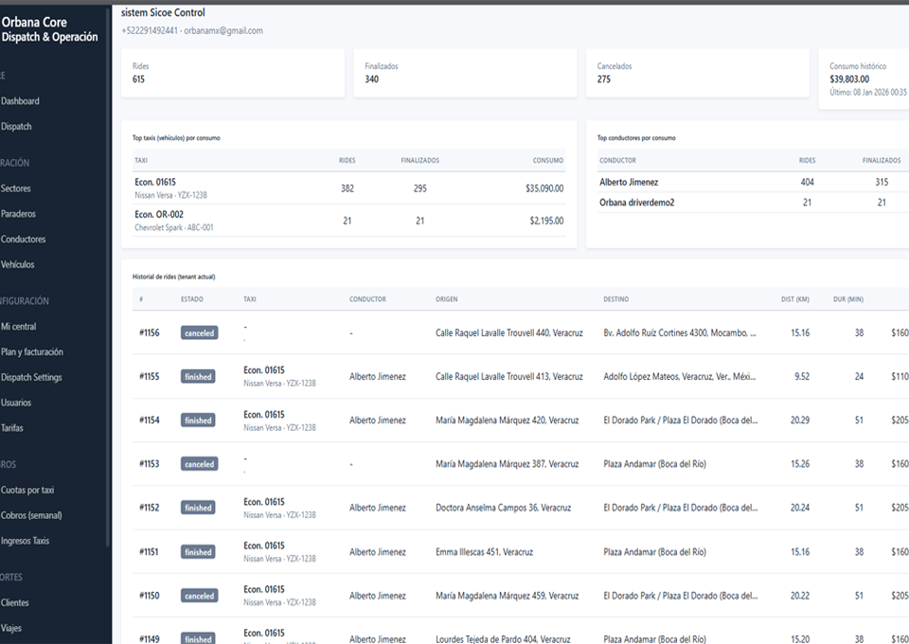Image resolution: width=909 pixels, height=644 pixels.
Task: Click the finished badge on ride #1155
Action: 198,377
